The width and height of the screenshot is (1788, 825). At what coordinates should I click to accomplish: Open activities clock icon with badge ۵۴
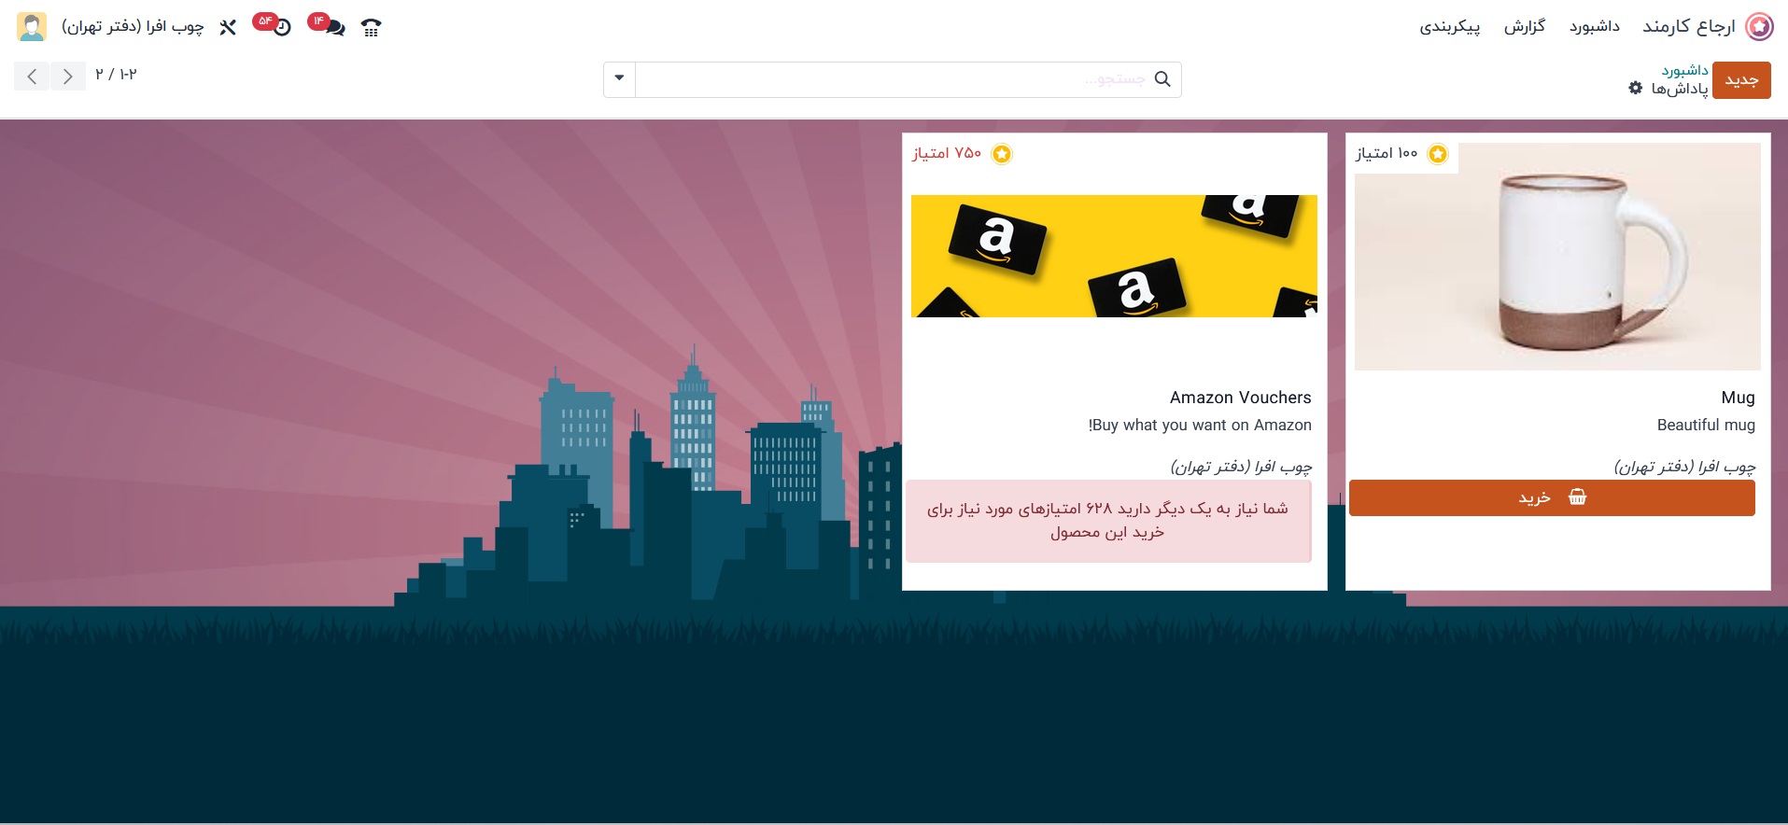coord(282,28)
